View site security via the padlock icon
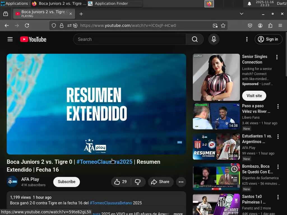 click(62, 25)
